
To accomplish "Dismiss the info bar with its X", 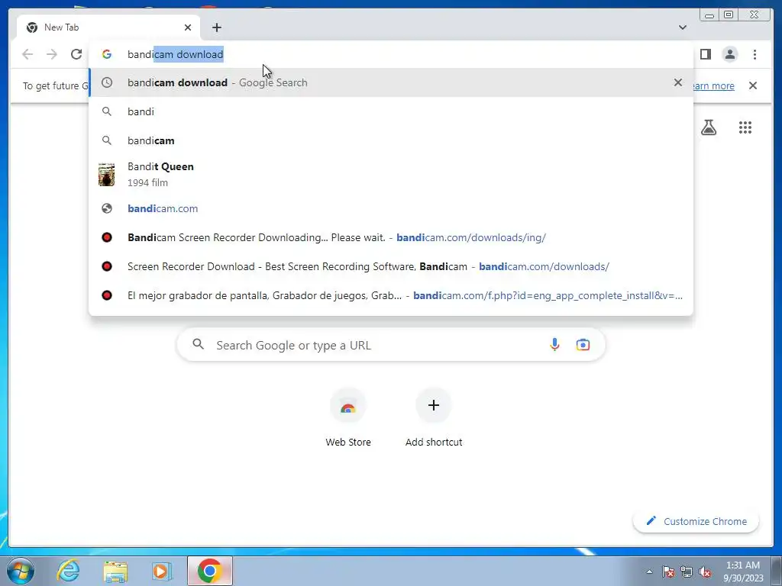I will click(752, 85).
